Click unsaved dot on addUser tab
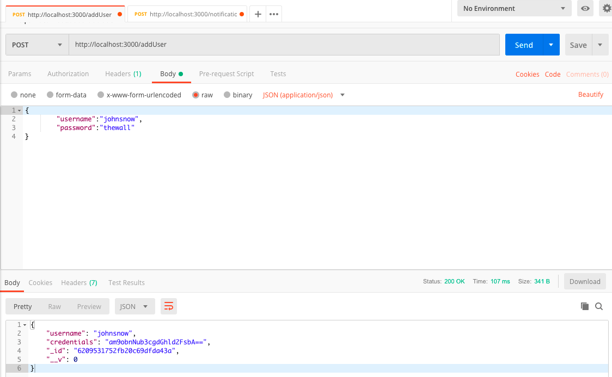Screen dimensions: 612x377 point(120,15)
